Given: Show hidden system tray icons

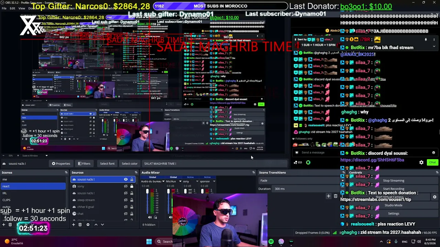Looking at the screenshot, I should tap(381, 242).
